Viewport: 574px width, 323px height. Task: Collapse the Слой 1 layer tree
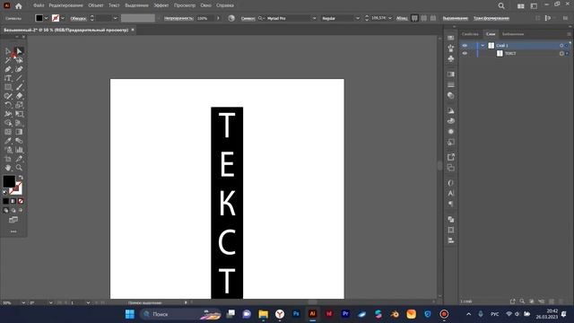483,46
